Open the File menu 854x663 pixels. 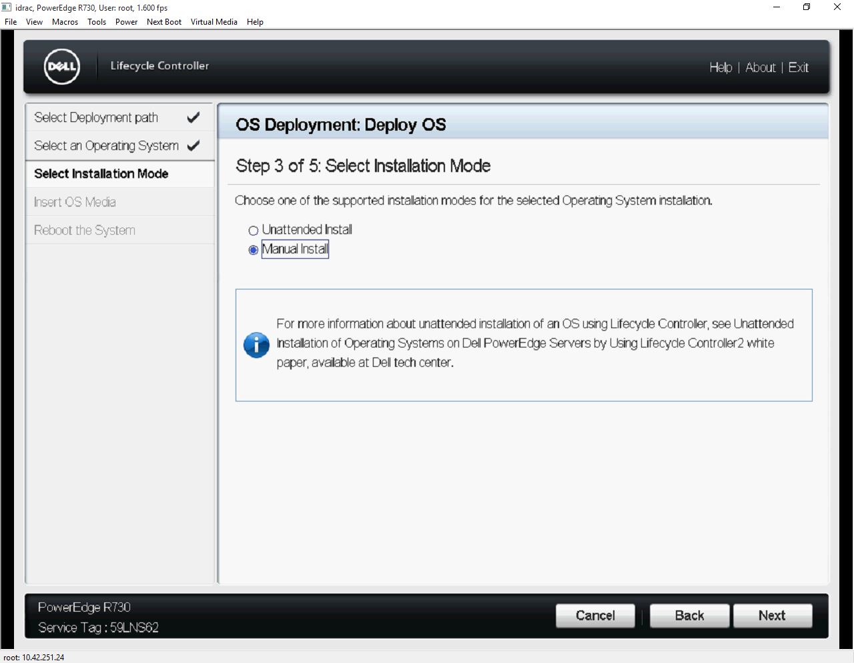click(11, 22)
